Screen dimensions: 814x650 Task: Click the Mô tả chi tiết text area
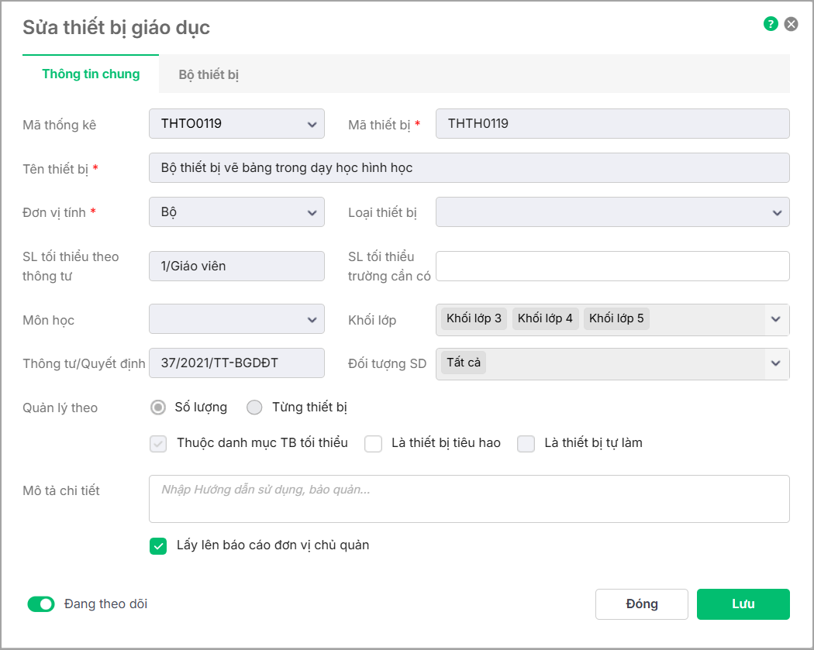click(469, 499)
